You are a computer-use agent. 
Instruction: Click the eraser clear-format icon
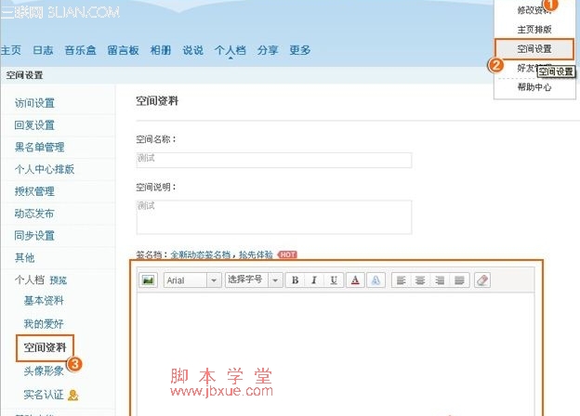[482, 280]
